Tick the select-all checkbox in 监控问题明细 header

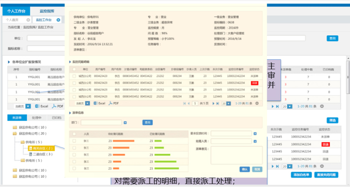tap(74, 69)
